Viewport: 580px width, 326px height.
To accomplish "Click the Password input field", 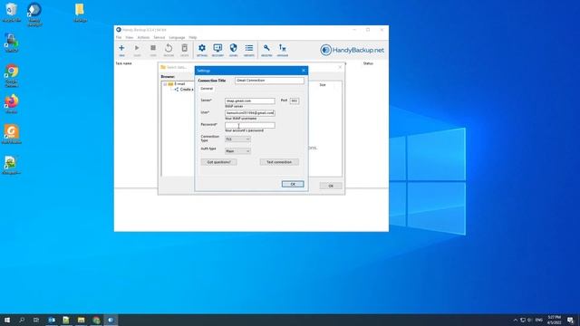I will (250, 125).
